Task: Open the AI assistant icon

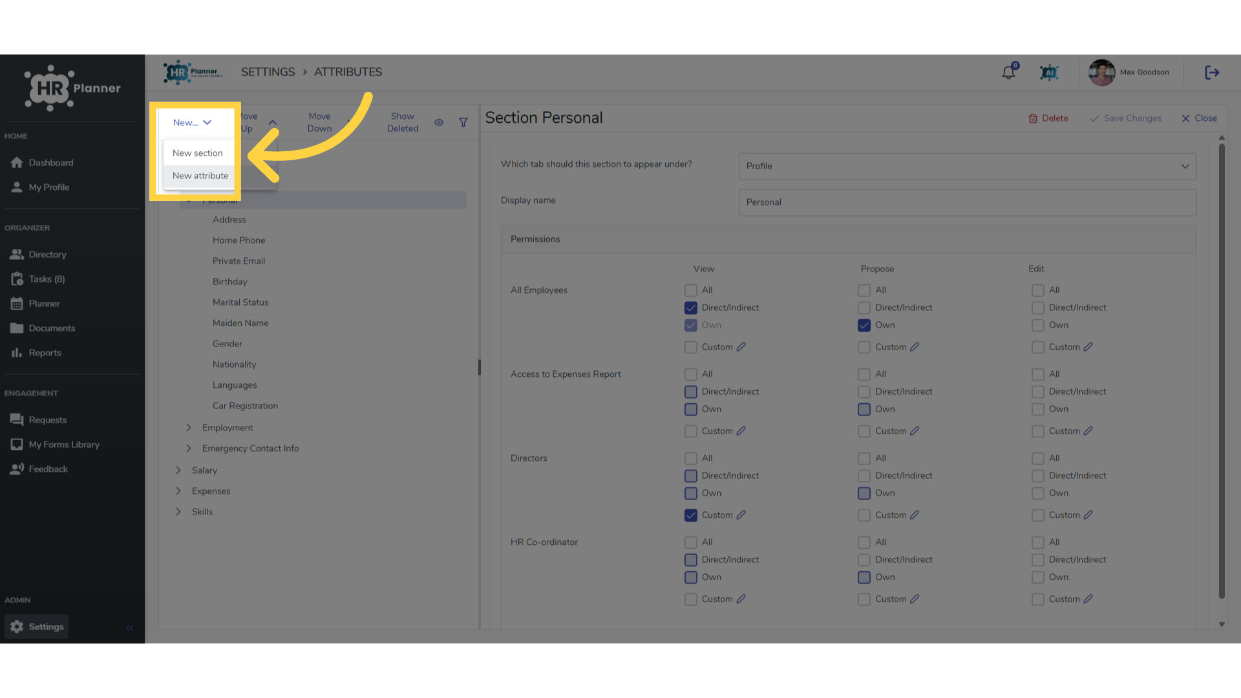Action: (1049, 72)
